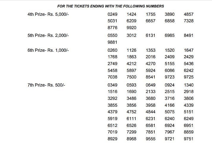Viewport: 212px width, 162px height.
Task: Click number 9725 in the 6th prize list
Action: pyautogui.click(x=189, y=77)
